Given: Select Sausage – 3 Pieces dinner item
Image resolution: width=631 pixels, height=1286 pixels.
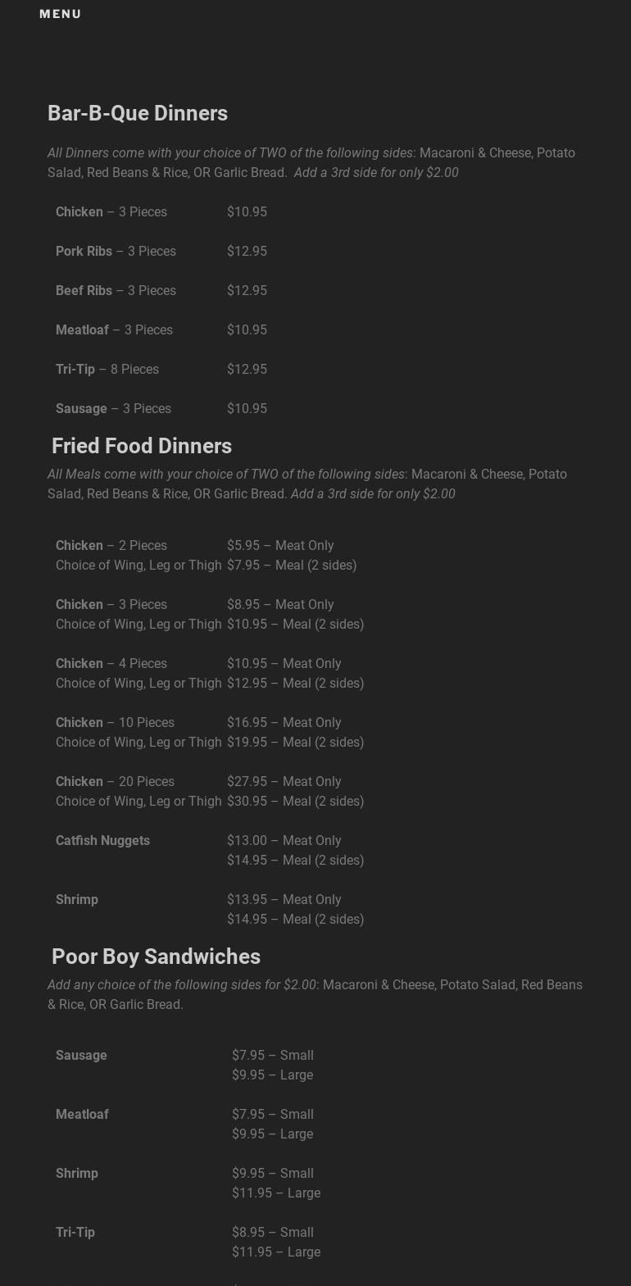Looking at the screenshot, I should coord(113,408).
